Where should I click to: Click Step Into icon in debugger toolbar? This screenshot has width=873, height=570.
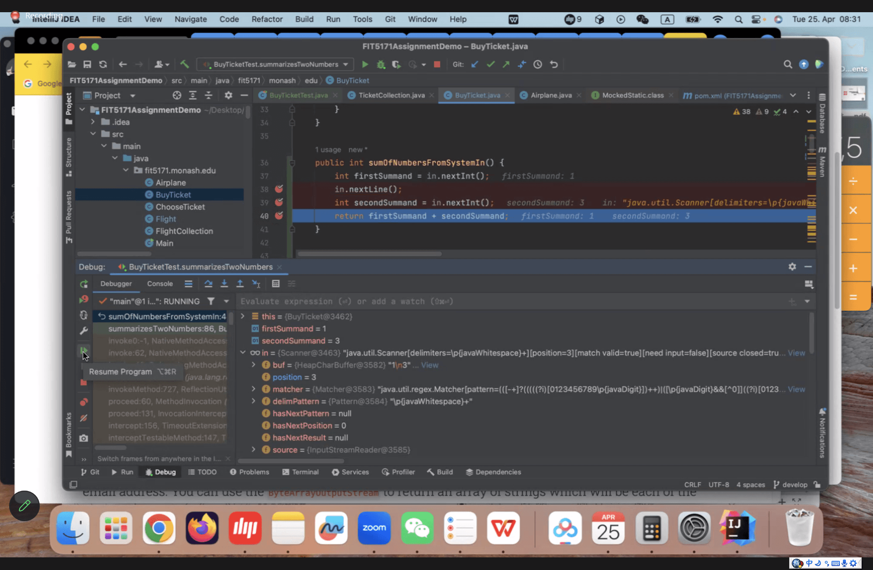point(224,284)
